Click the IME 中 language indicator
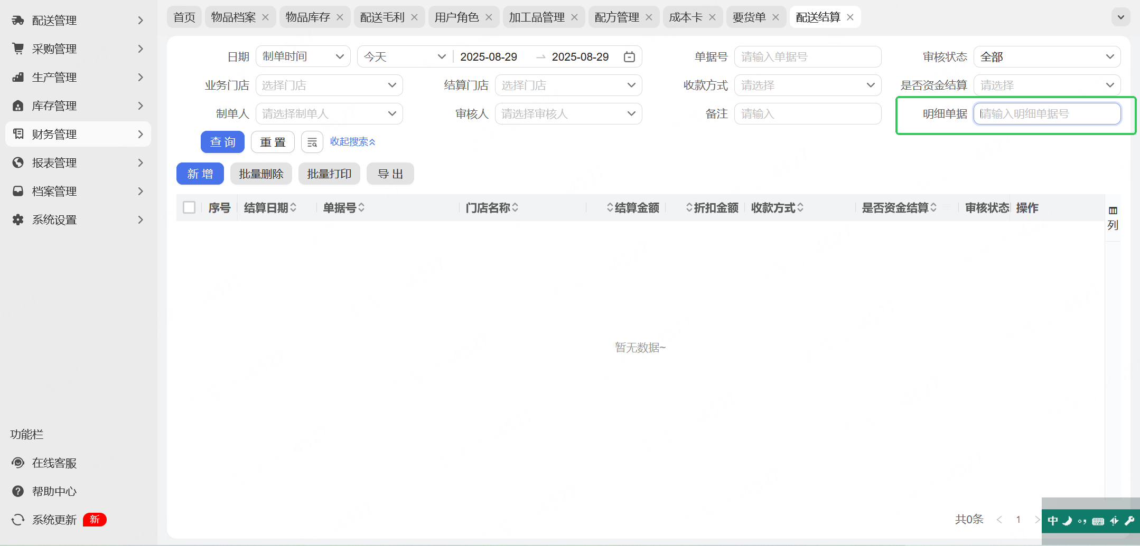 click(1053, 521)
